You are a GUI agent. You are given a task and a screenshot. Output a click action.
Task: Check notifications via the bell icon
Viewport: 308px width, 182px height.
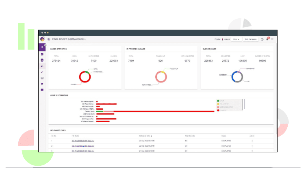click(x=267, y=39)
